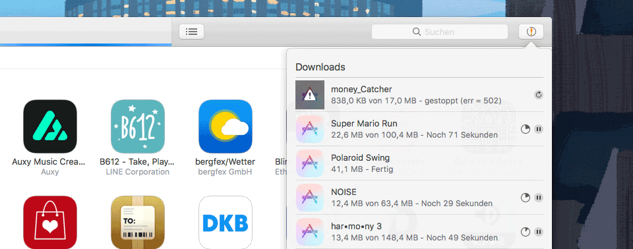Viewport: 633px width, 249px height.
Task: Click Super Mario Run progress pie indicator
Action: pyautogui.click(x=526, y=129)
